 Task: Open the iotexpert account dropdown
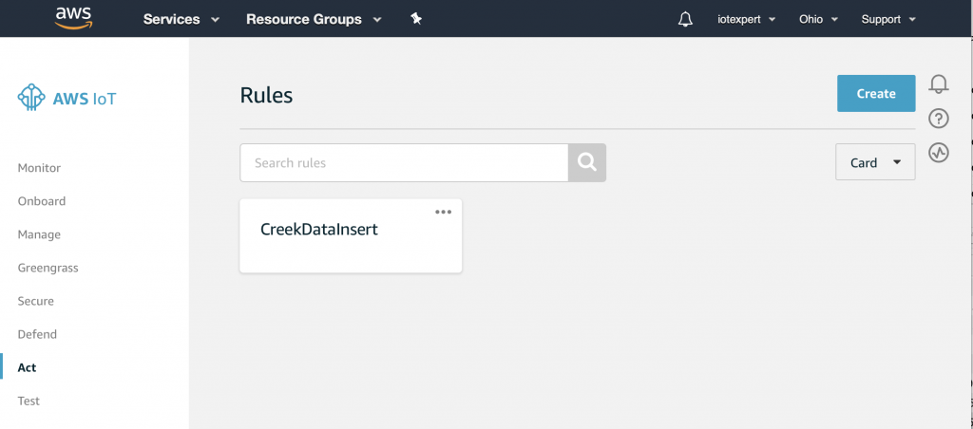747,19
